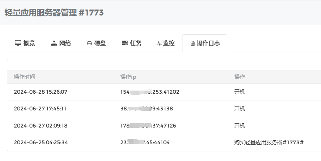
Task: Select the 2024-06-27 17:45:11 log entry
Action: tap(40, 109)
